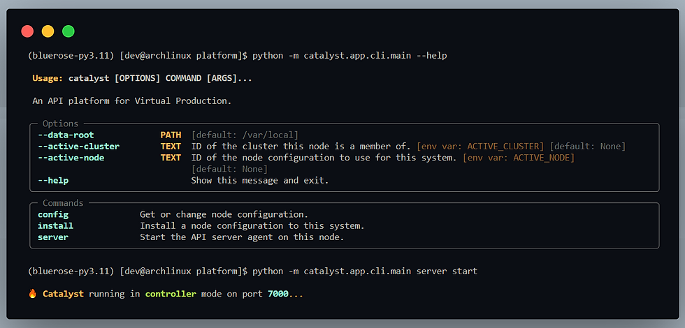This screenshot has width=685, height=328.
Task: Click 'ID of the cluster this node' description
Action: click(x=301, y=147)
